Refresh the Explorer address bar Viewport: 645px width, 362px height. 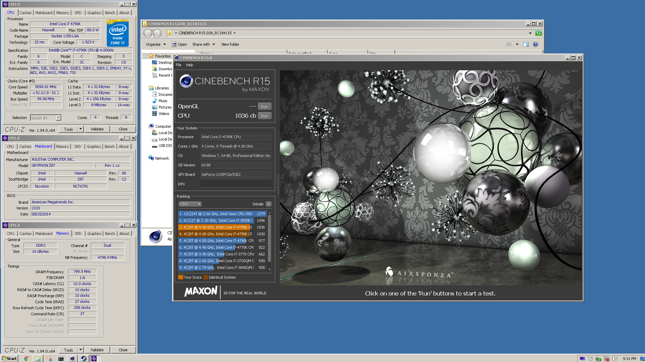539,33
